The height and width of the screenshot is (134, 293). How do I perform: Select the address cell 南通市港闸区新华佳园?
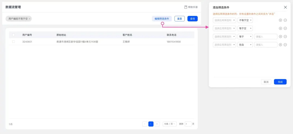tap(77, 42)
